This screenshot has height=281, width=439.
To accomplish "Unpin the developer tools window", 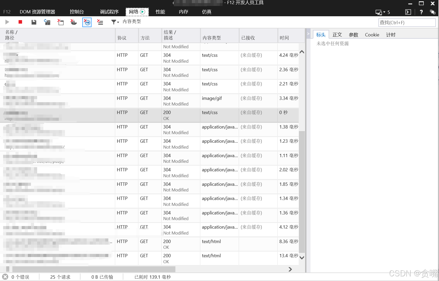I will (x=433, y=12).
